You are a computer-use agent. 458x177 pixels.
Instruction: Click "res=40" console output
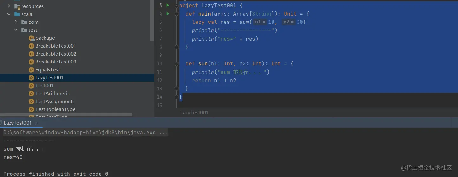[x=13, y=157]
